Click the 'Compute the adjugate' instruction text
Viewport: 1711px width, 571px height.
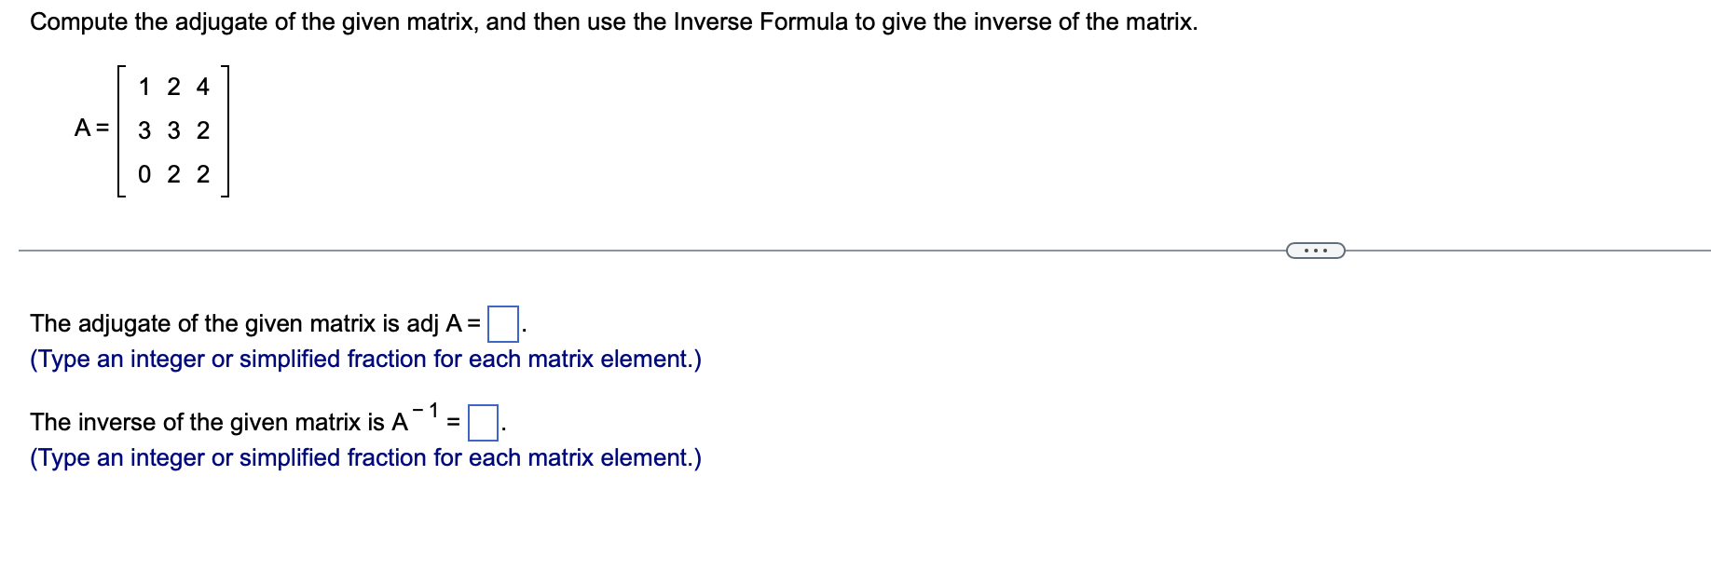pyautogui.click(x=613, y=21)
